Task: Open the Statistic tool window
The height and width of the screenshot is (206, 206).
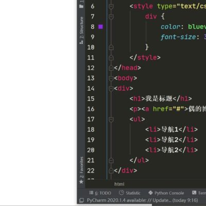Action: pyautogui.click(x=130, y=193)
